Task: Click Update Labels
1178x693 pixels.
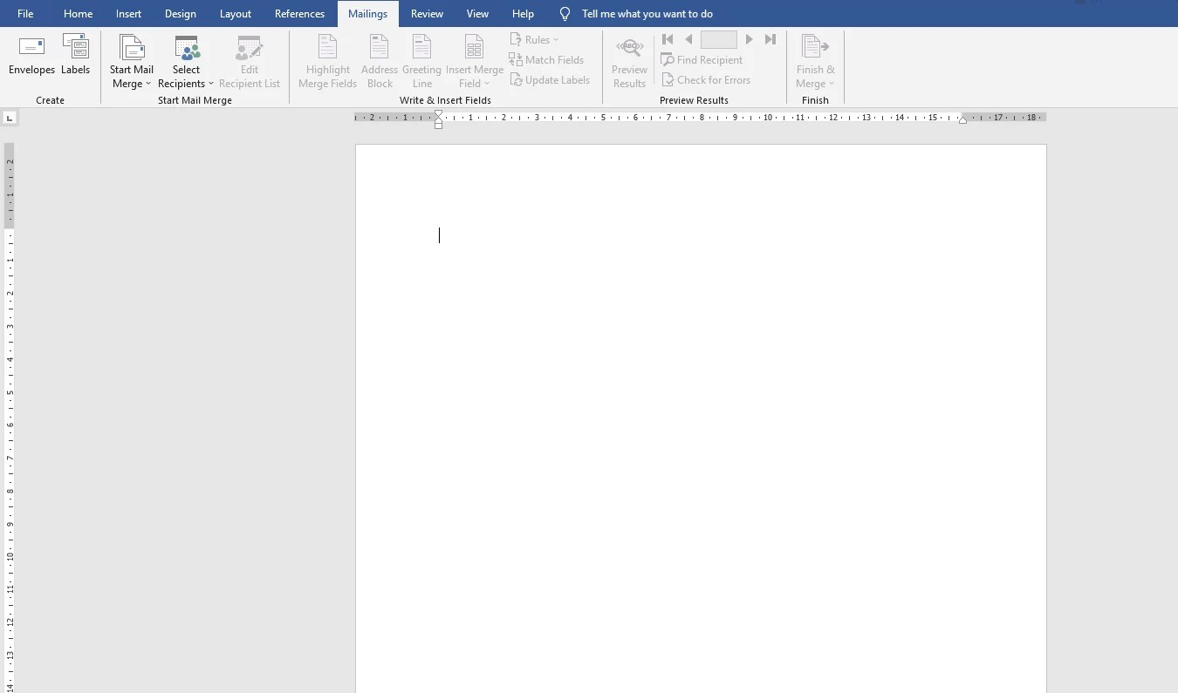Action: pyautogui.click(x=551, y=79)
